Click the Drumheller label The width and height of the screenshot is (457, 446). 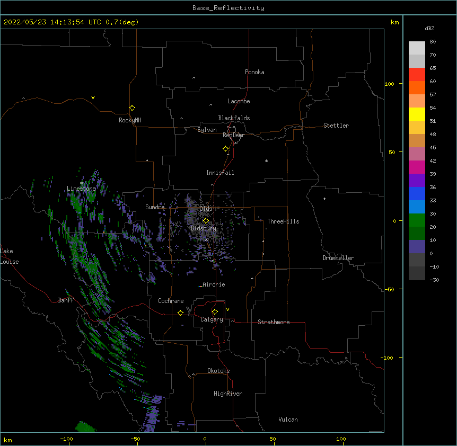click(x=338, y=258)
